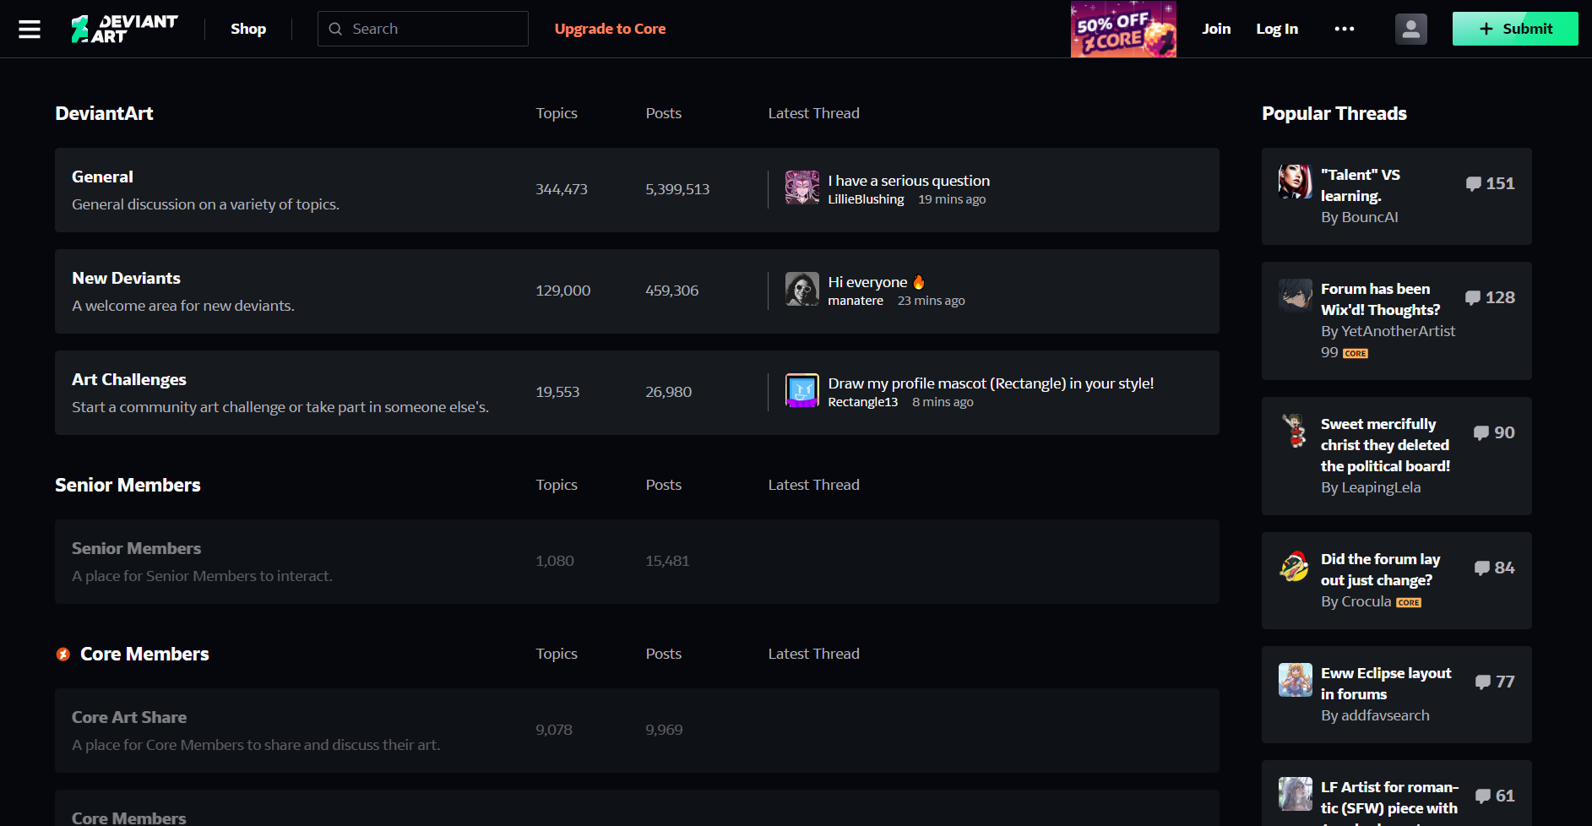This screenshot has width=1592, height=826.
Task: Click the BouncAI author name
Action: point(1368,217)
